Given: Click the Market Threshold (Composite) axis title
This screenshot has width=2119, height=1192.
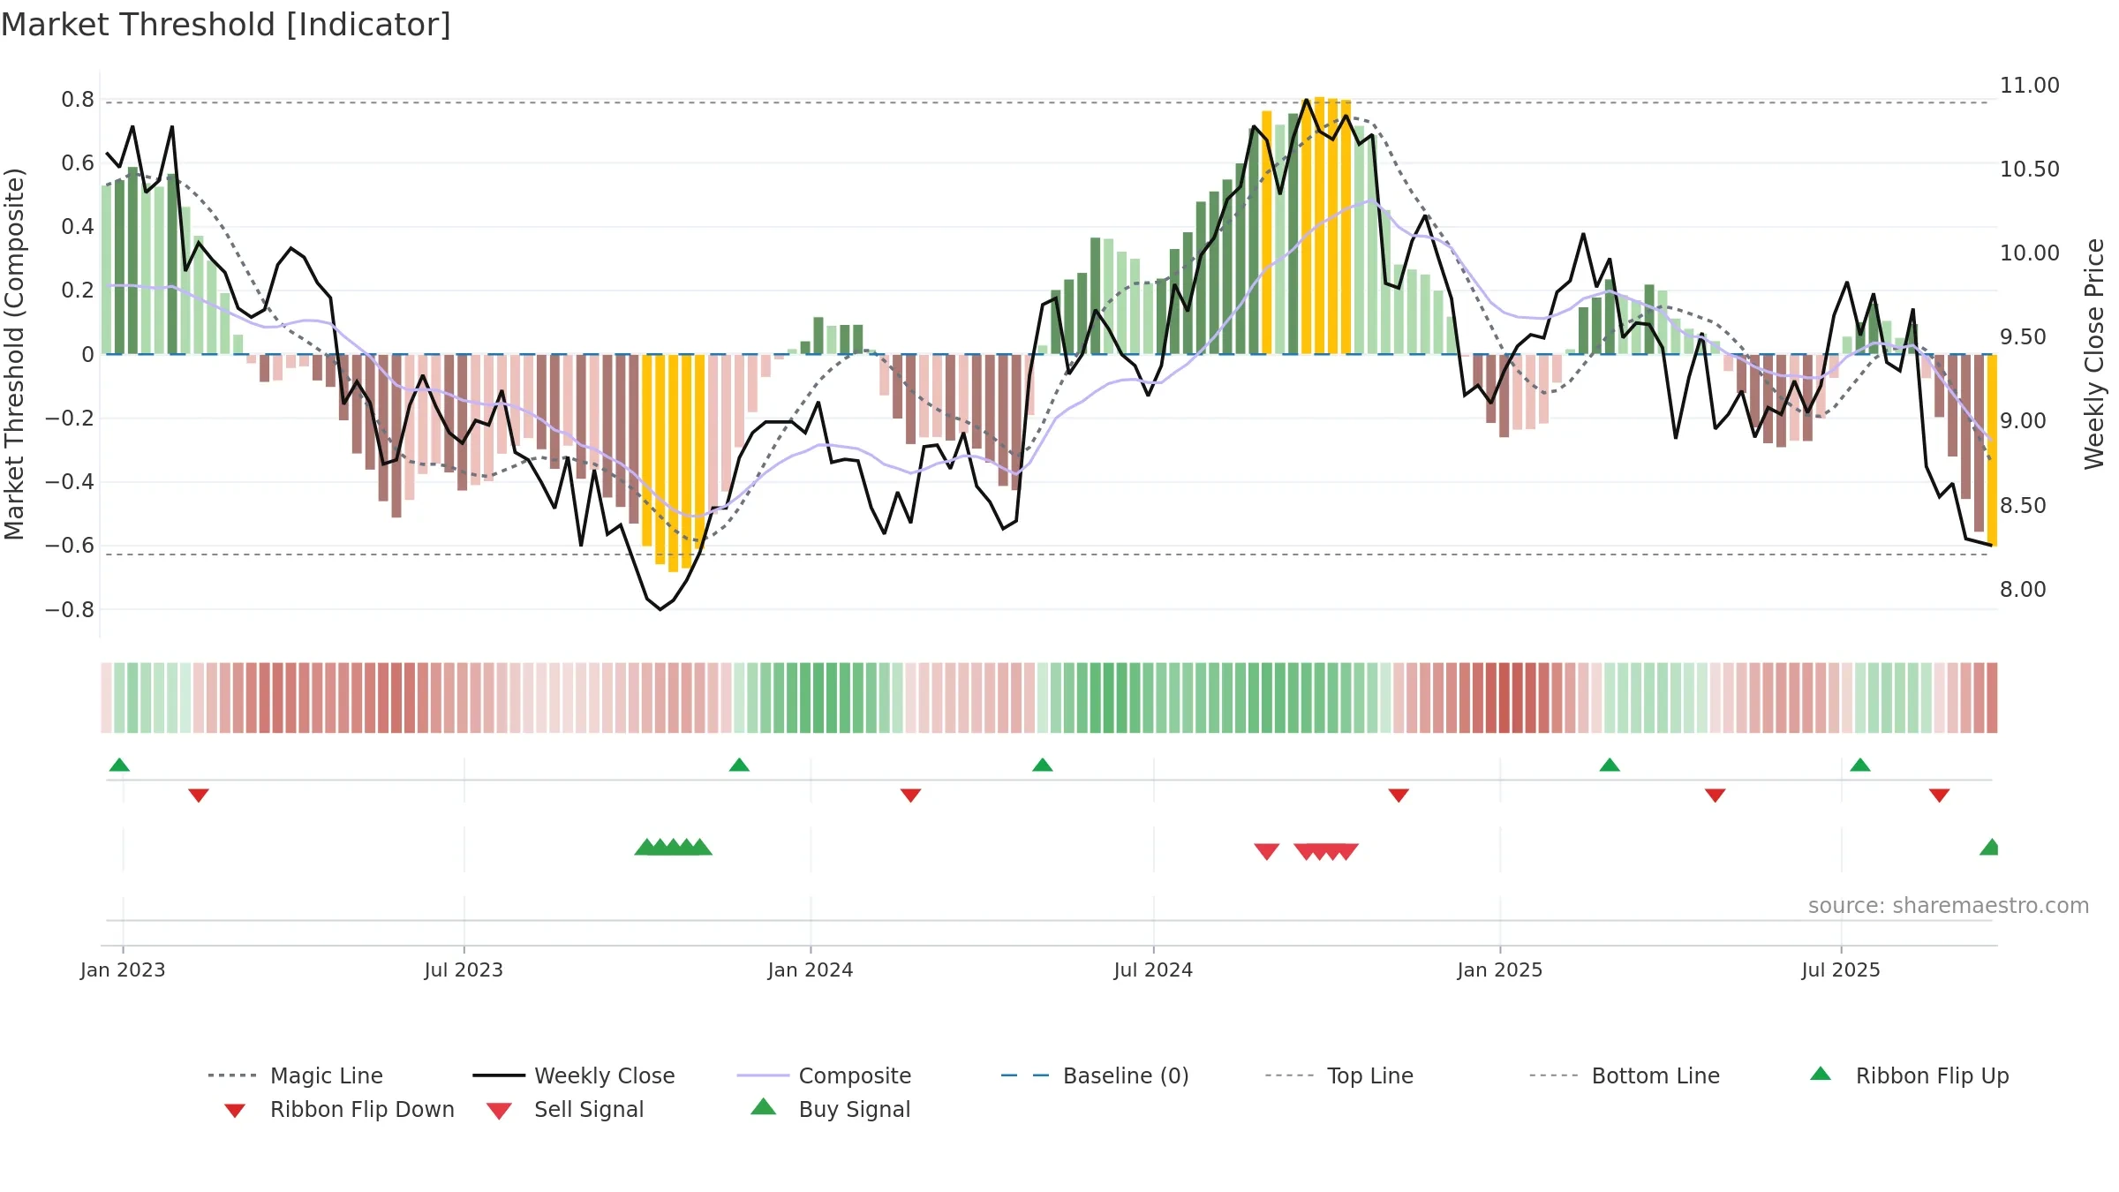Looking at the screenshot, I should coord(14,354).
